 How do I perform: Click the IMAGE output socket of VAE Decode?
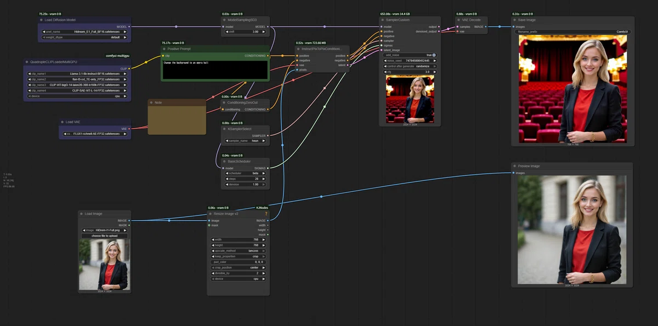[x=485, y=26]
